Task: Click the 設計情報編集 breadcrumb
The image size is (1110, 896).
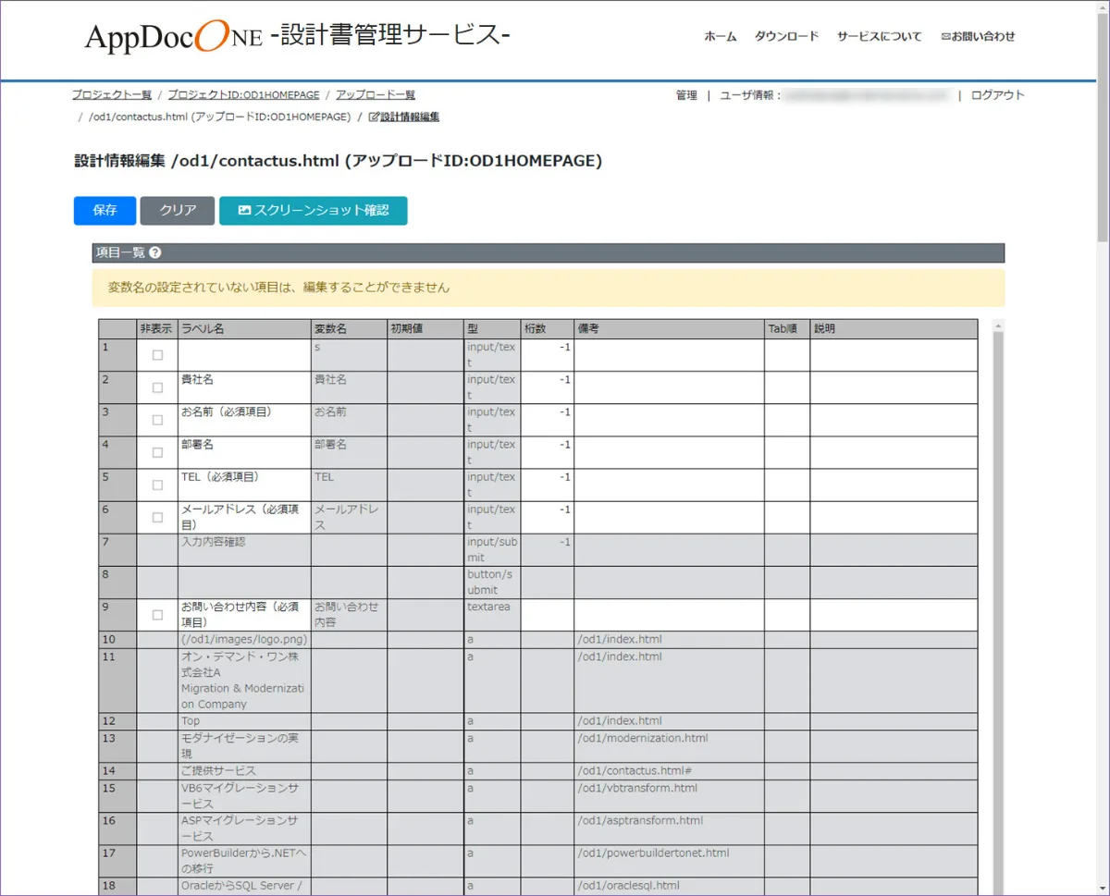Action: click(x=403, y=117)
